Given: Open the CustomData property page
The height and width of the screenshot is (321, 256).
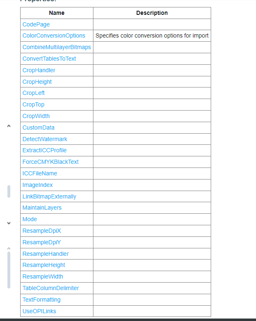Looking at the screenshot, I should [39, 127].
